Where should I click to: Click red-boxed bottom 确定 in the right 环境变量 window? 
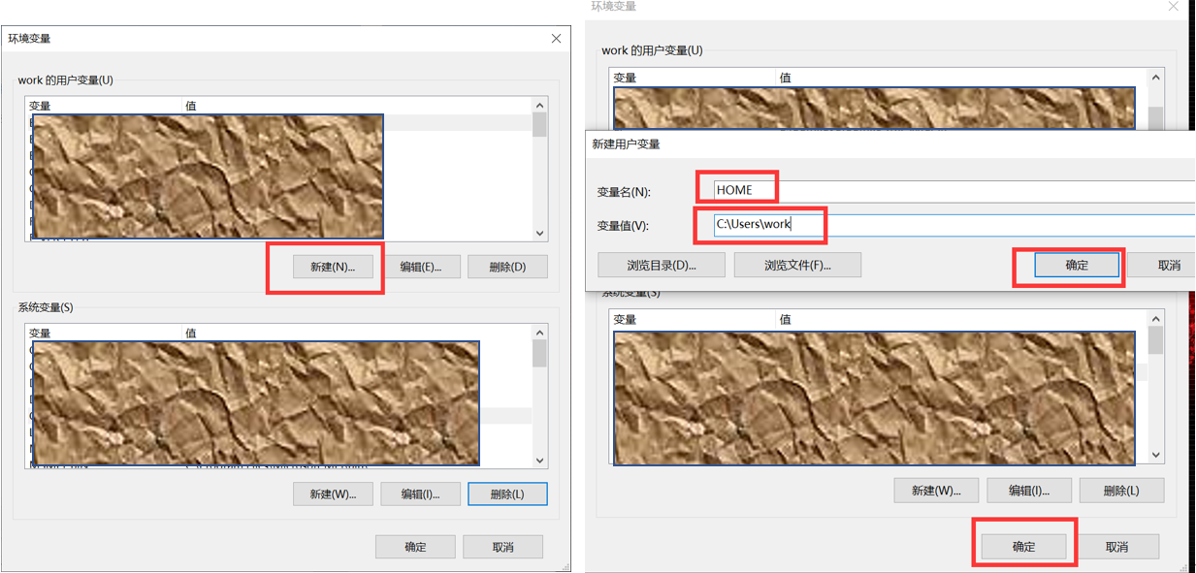coord(1023,547)
